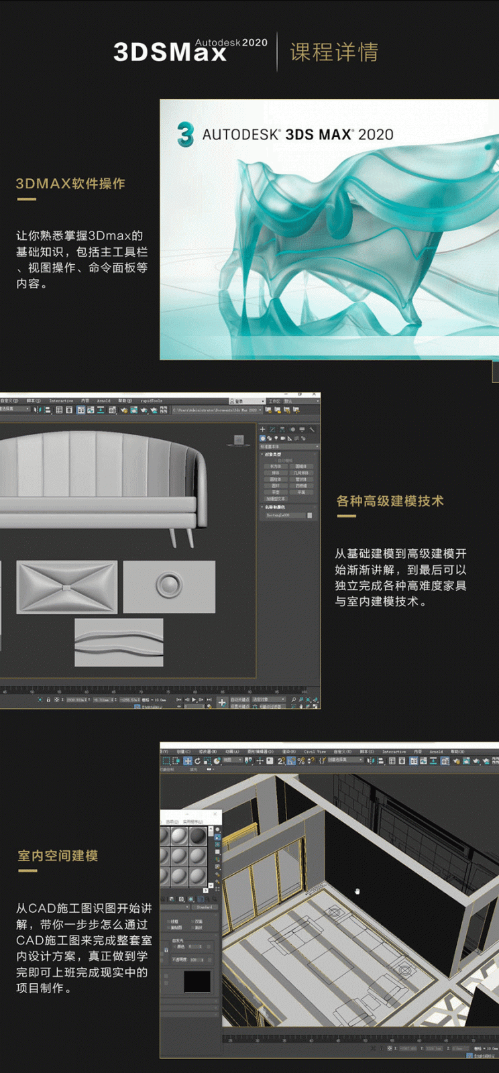This screenshot has height=1073, width=499.
Task: Click the 圆柱体 button
Action: [x=276, y=479]
